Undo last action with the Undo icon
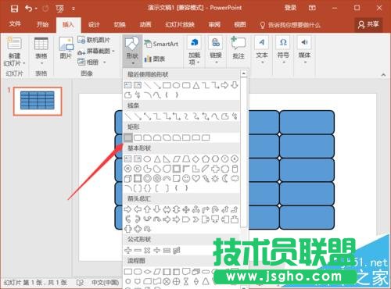Viewport: 391px width, 289px height. point(29,9)
